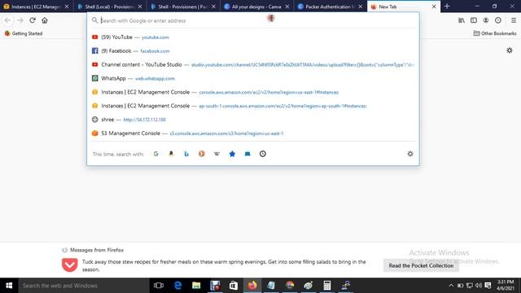This screenshot has width=521, height=293.
Task: Close the New Tab tab
Action: 434,7
